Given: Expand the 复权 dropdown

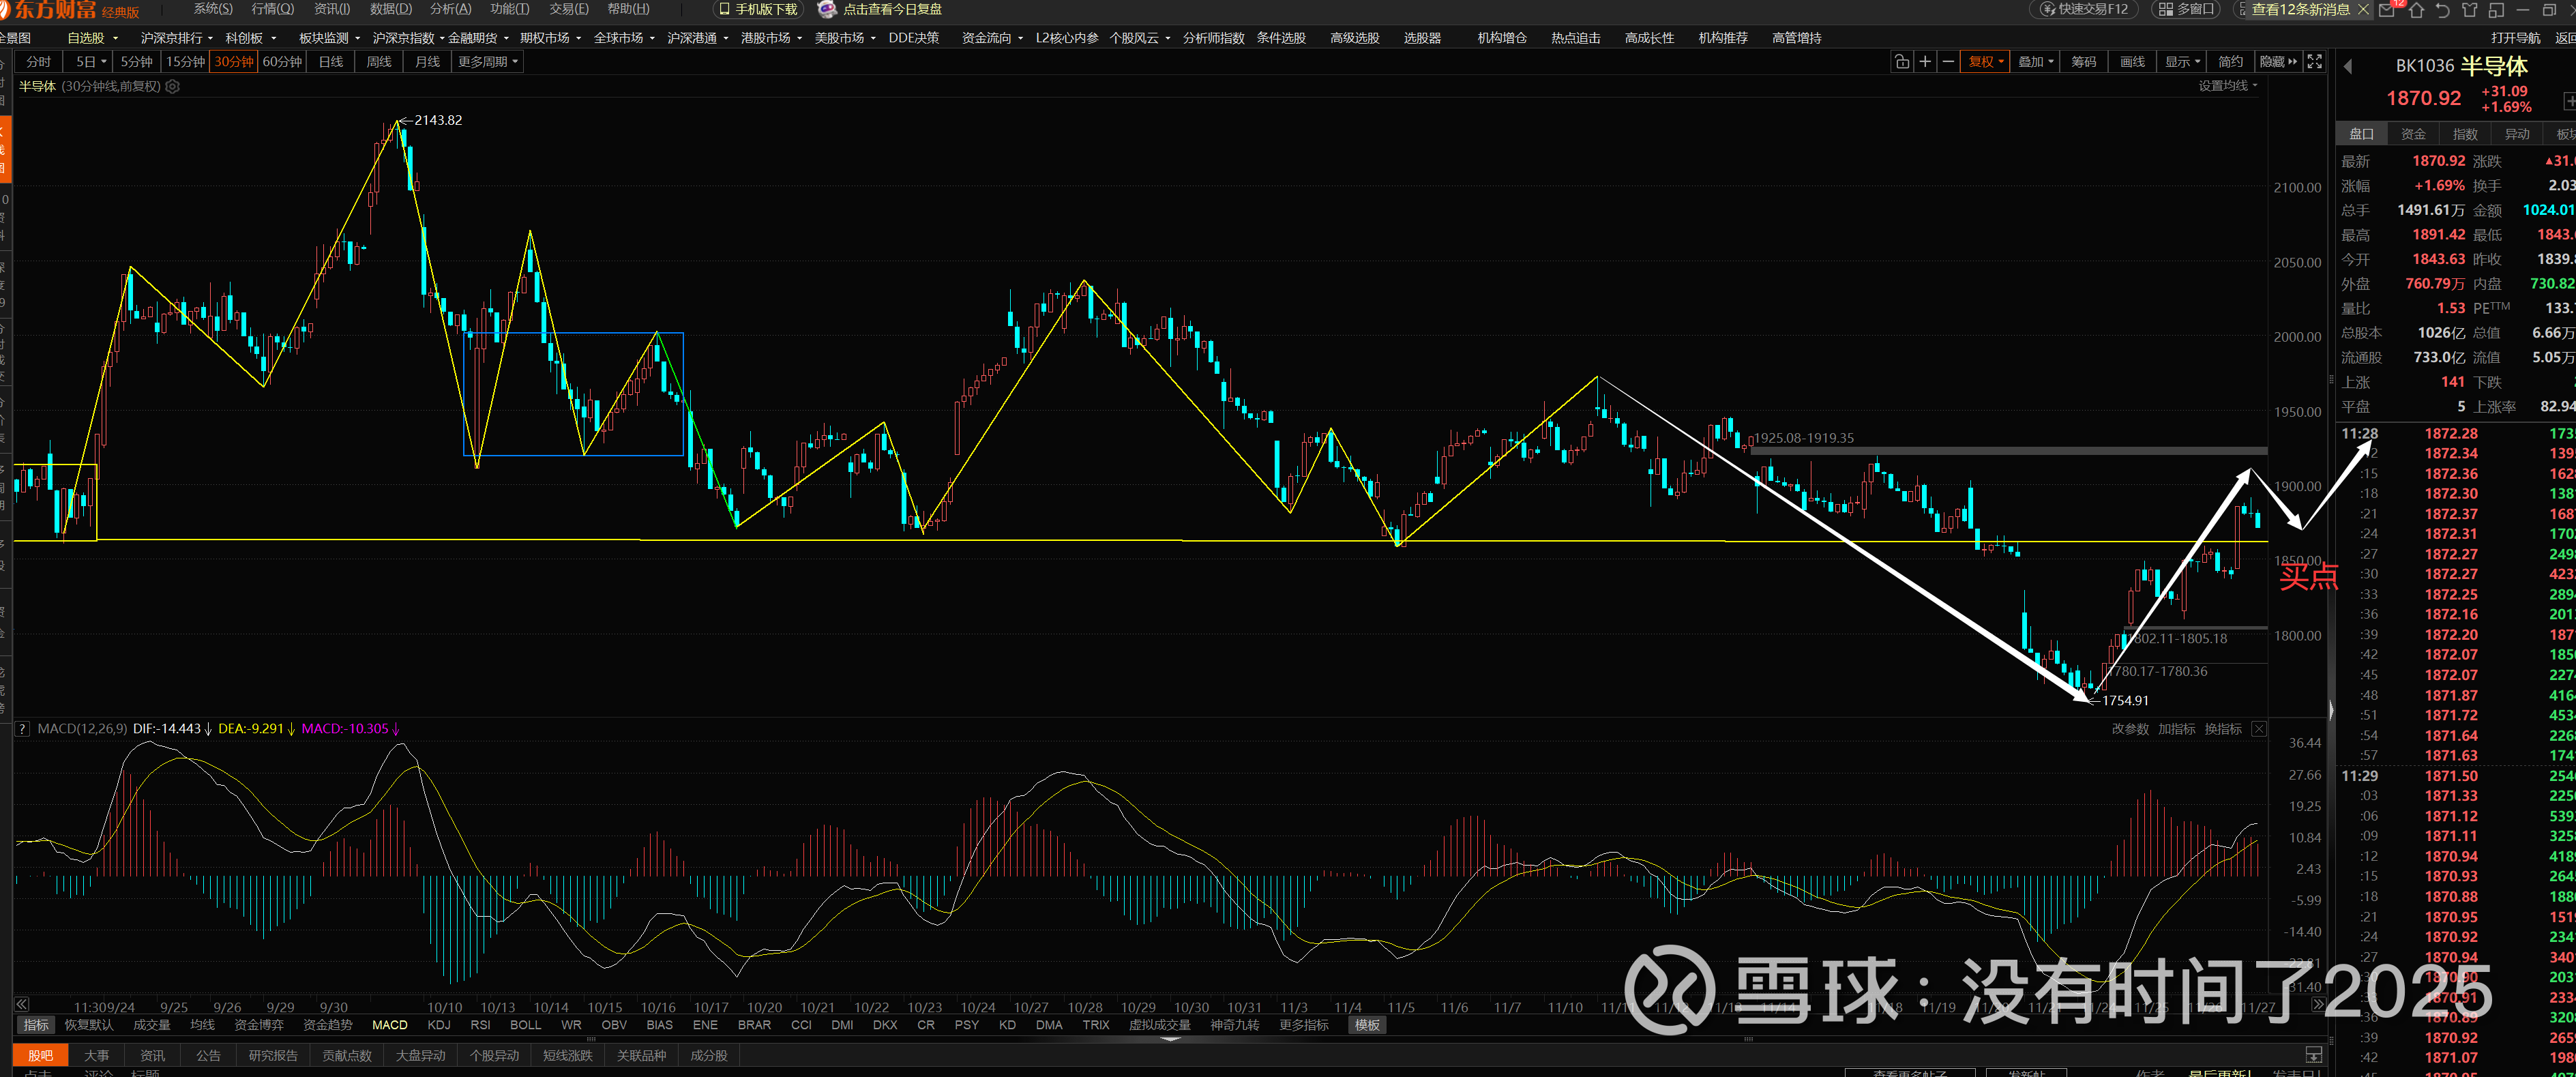Looking at the screenshot, I should tap(1985, 62).
